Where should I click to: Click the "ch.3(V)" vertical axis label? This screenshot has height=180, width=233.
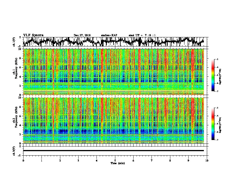(x=14, y=151)
